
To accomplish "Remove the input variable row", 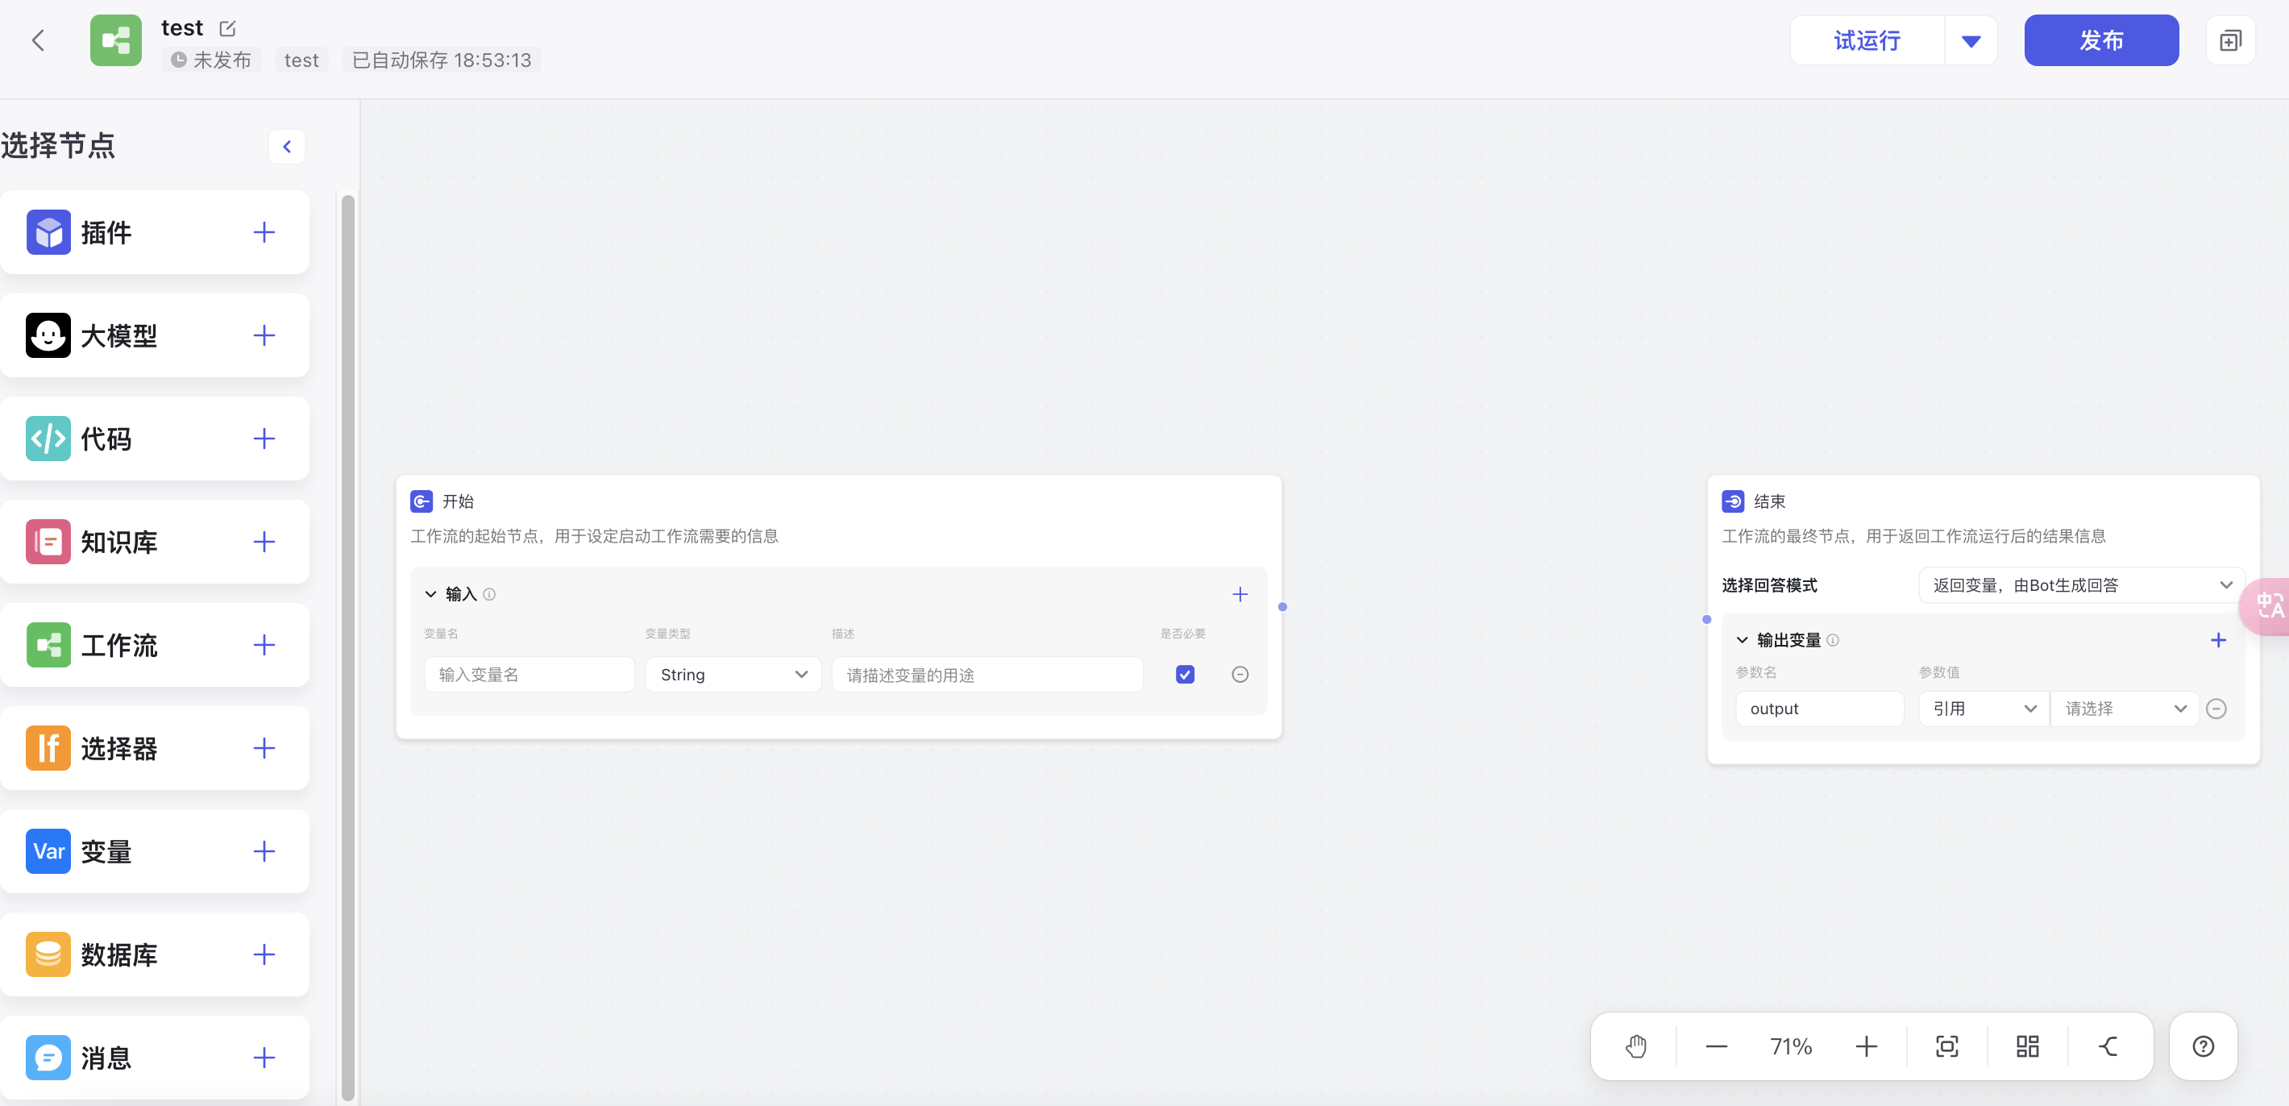I will (x=1240, y=674).
